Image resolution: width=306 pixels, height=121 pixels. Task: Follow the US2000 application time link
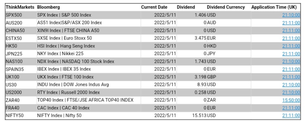(x=291, y=92)
